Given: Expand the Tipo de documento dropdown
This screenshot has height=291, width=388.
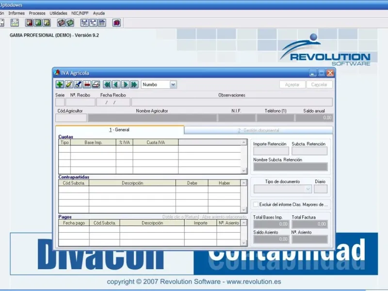Looking at the screenshot, I should tap(308, 189).
